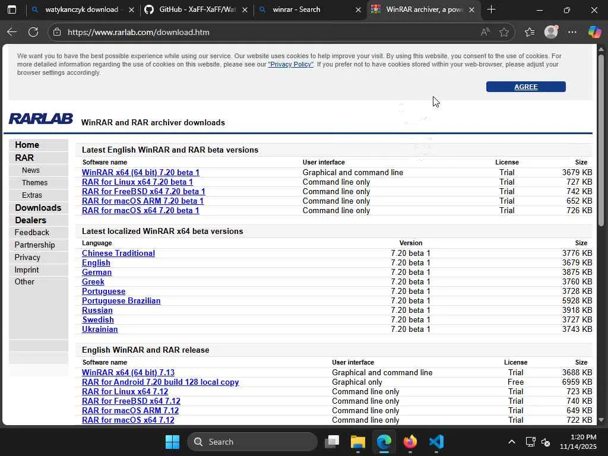608x456 pixels.
Task: Open the Privacy Policy link in cookie notice
Action: (290, 64)
